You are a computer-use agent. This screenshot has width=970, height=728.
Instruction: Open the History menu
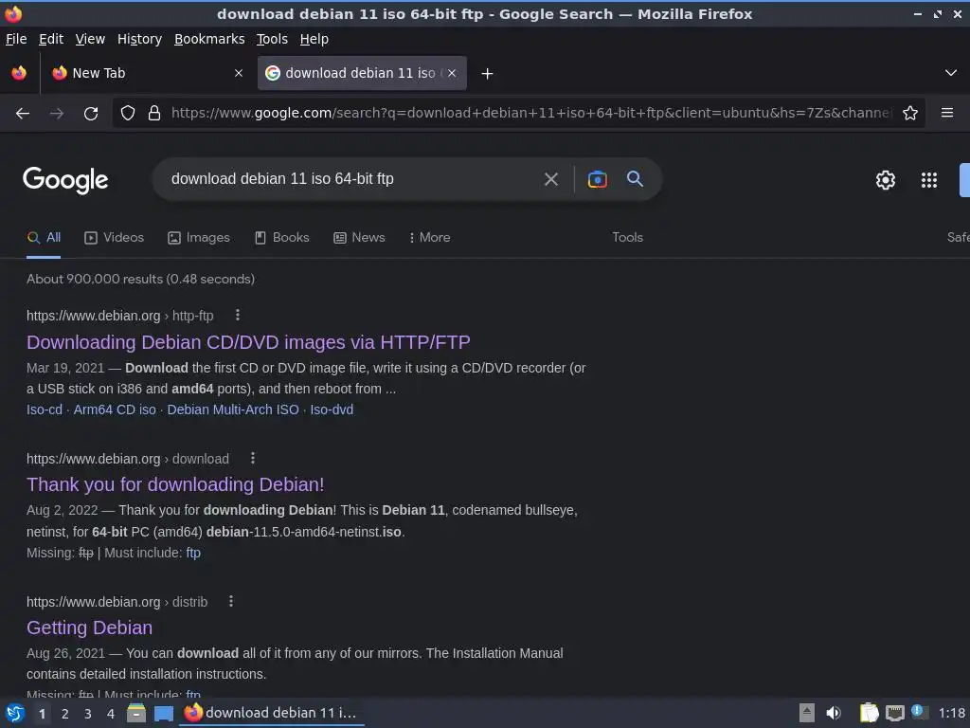(x=139, y=39)
